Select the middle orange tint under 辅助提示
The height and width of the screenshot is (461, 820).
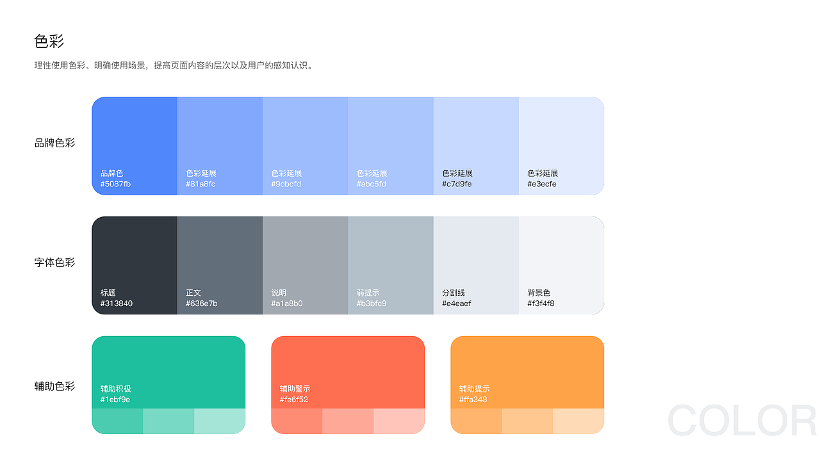[527, 421]
